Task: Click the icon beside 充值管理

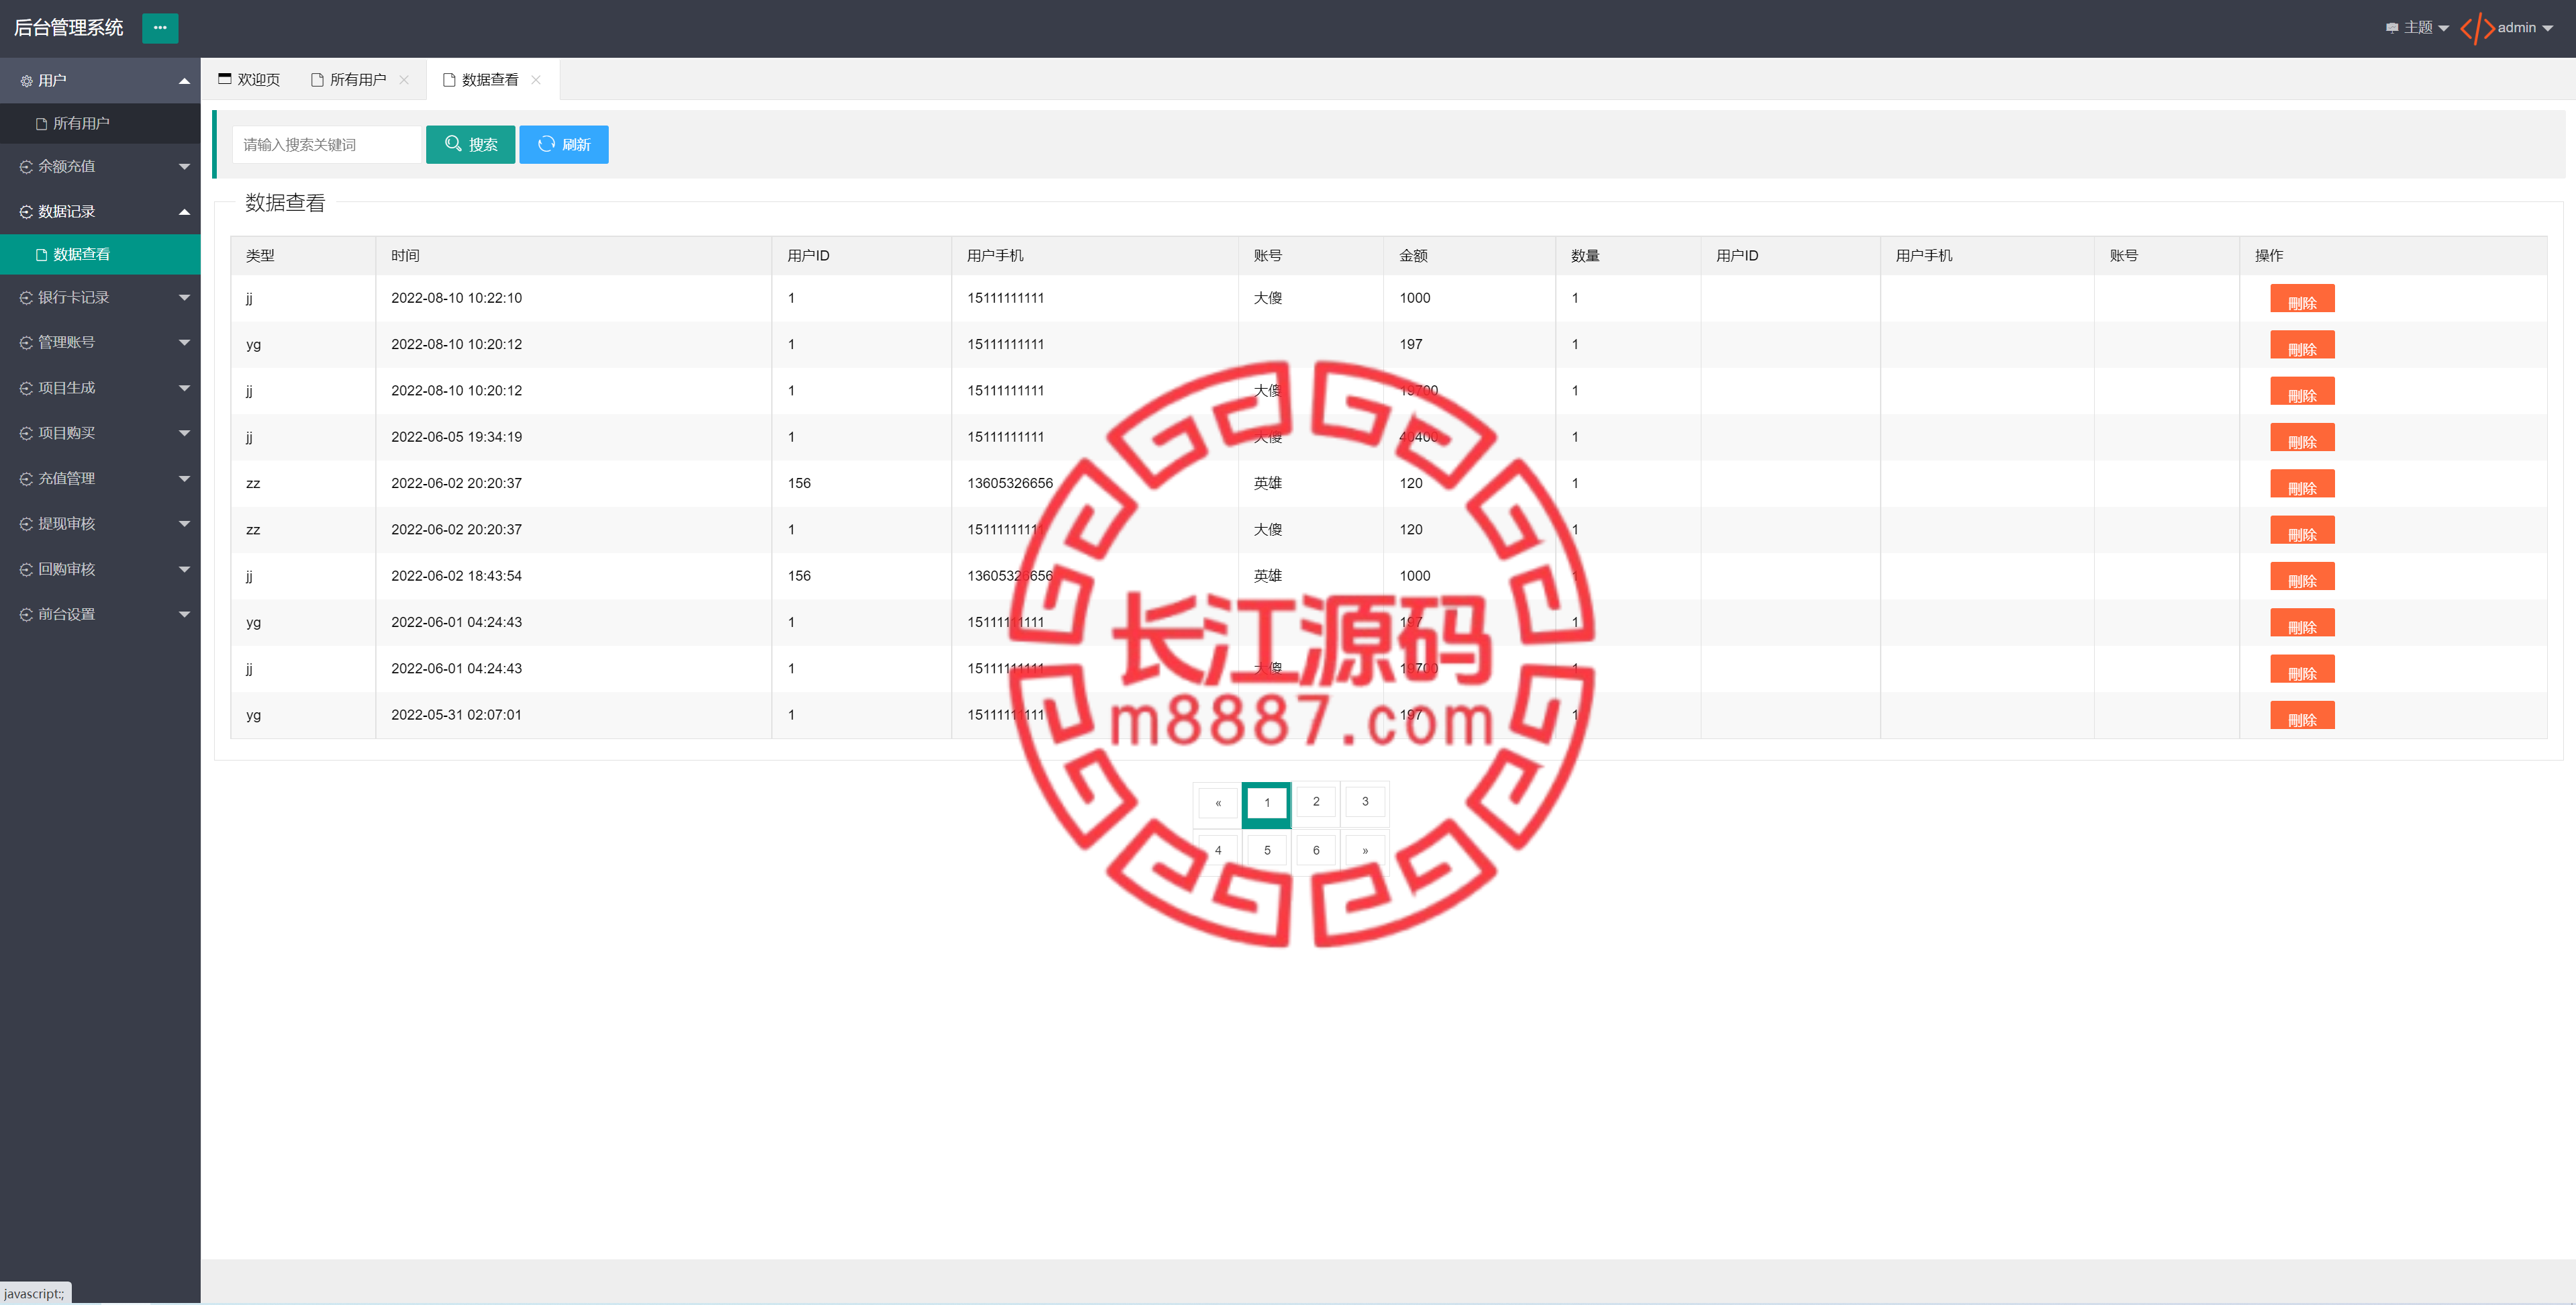Action: pos(26,479)
